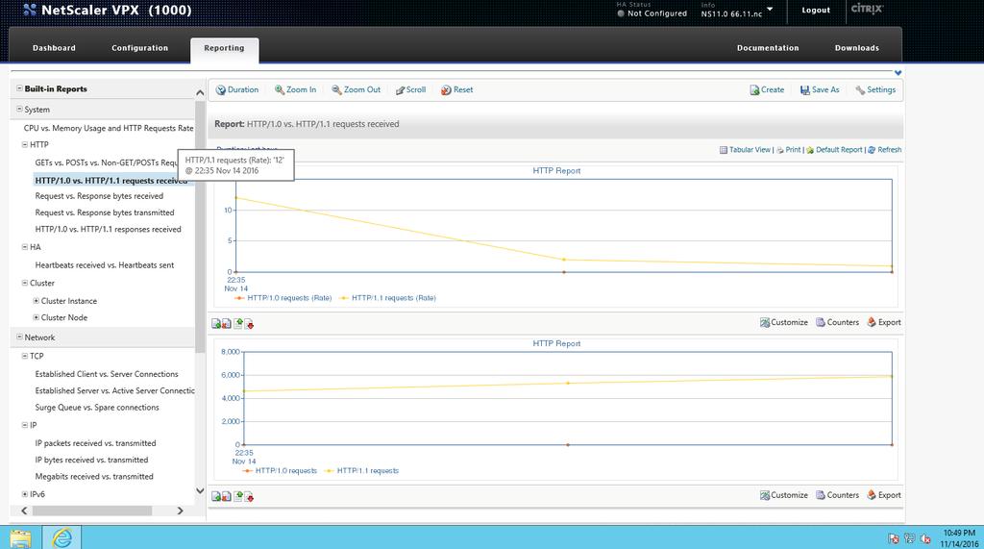The image size is (984, 549).
Task: Open the Save As report option
Action: click(x=820, y=89)
